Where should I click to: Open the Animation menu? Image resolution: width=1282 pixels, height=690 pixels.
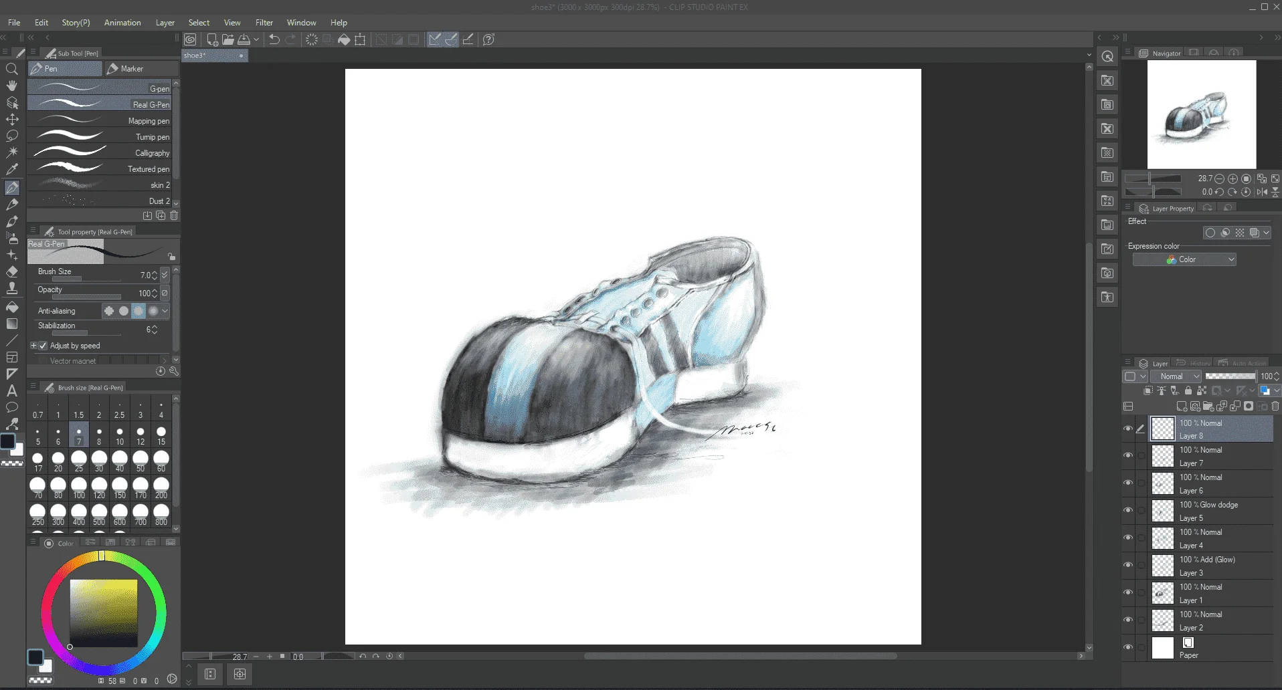122,22
